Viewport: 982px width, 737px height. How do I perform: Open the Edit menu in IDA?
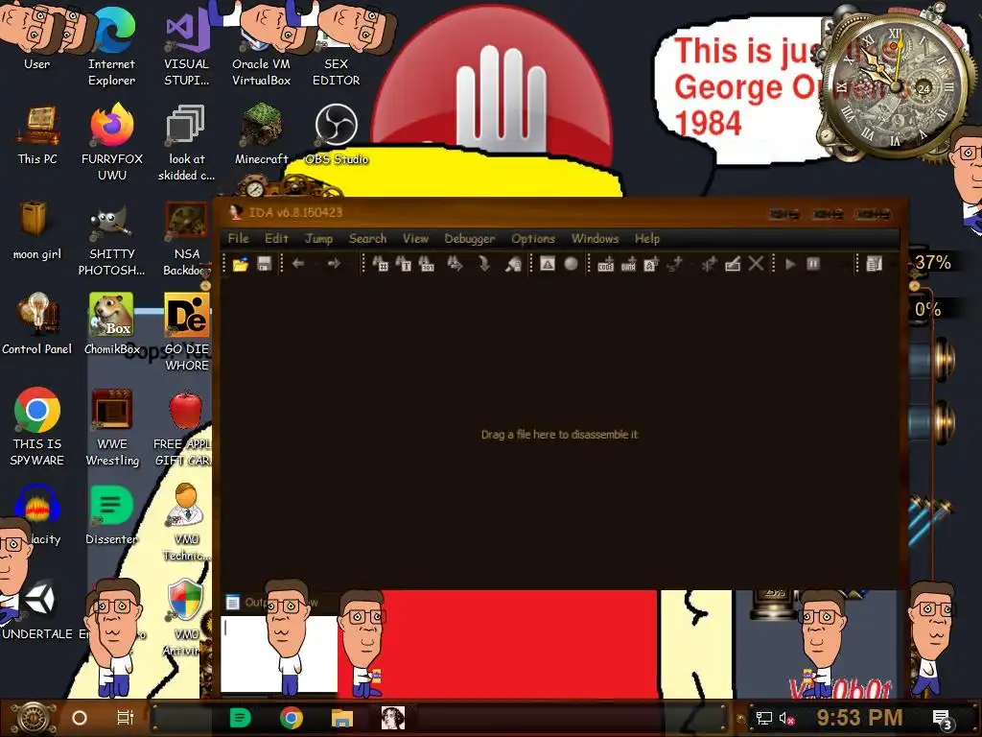point(276,238)
